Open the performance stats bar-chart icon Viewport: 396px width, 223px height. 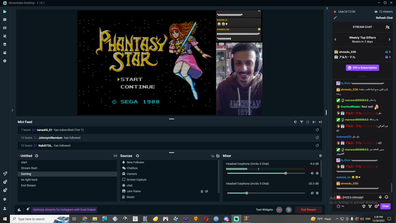coord(19,209)
